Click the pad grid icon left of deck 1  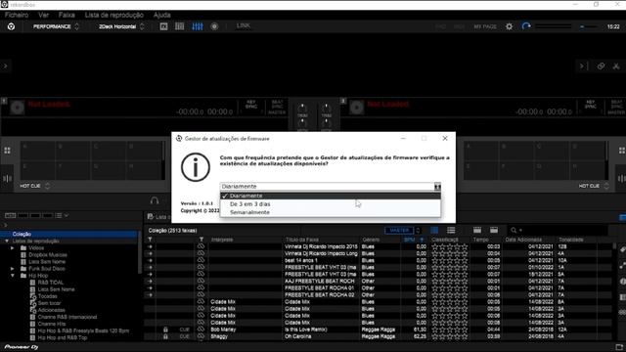coord(7,151)
